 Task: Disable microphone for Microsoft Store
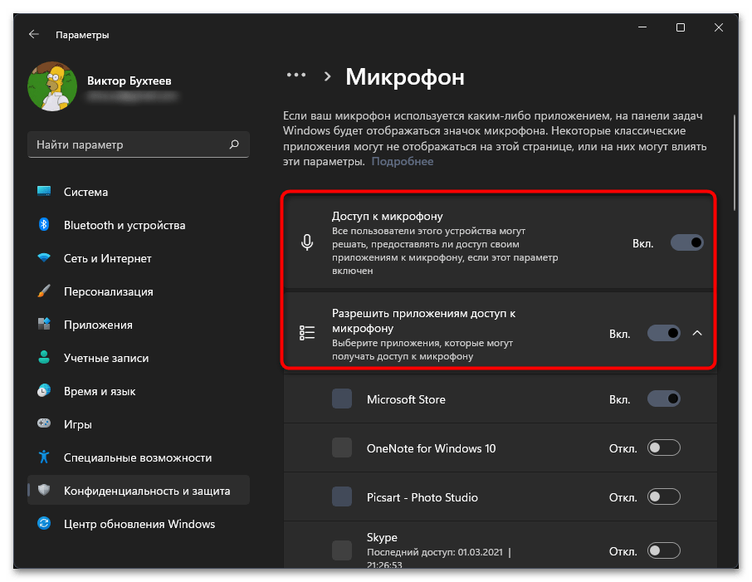(x=664, y=399)
